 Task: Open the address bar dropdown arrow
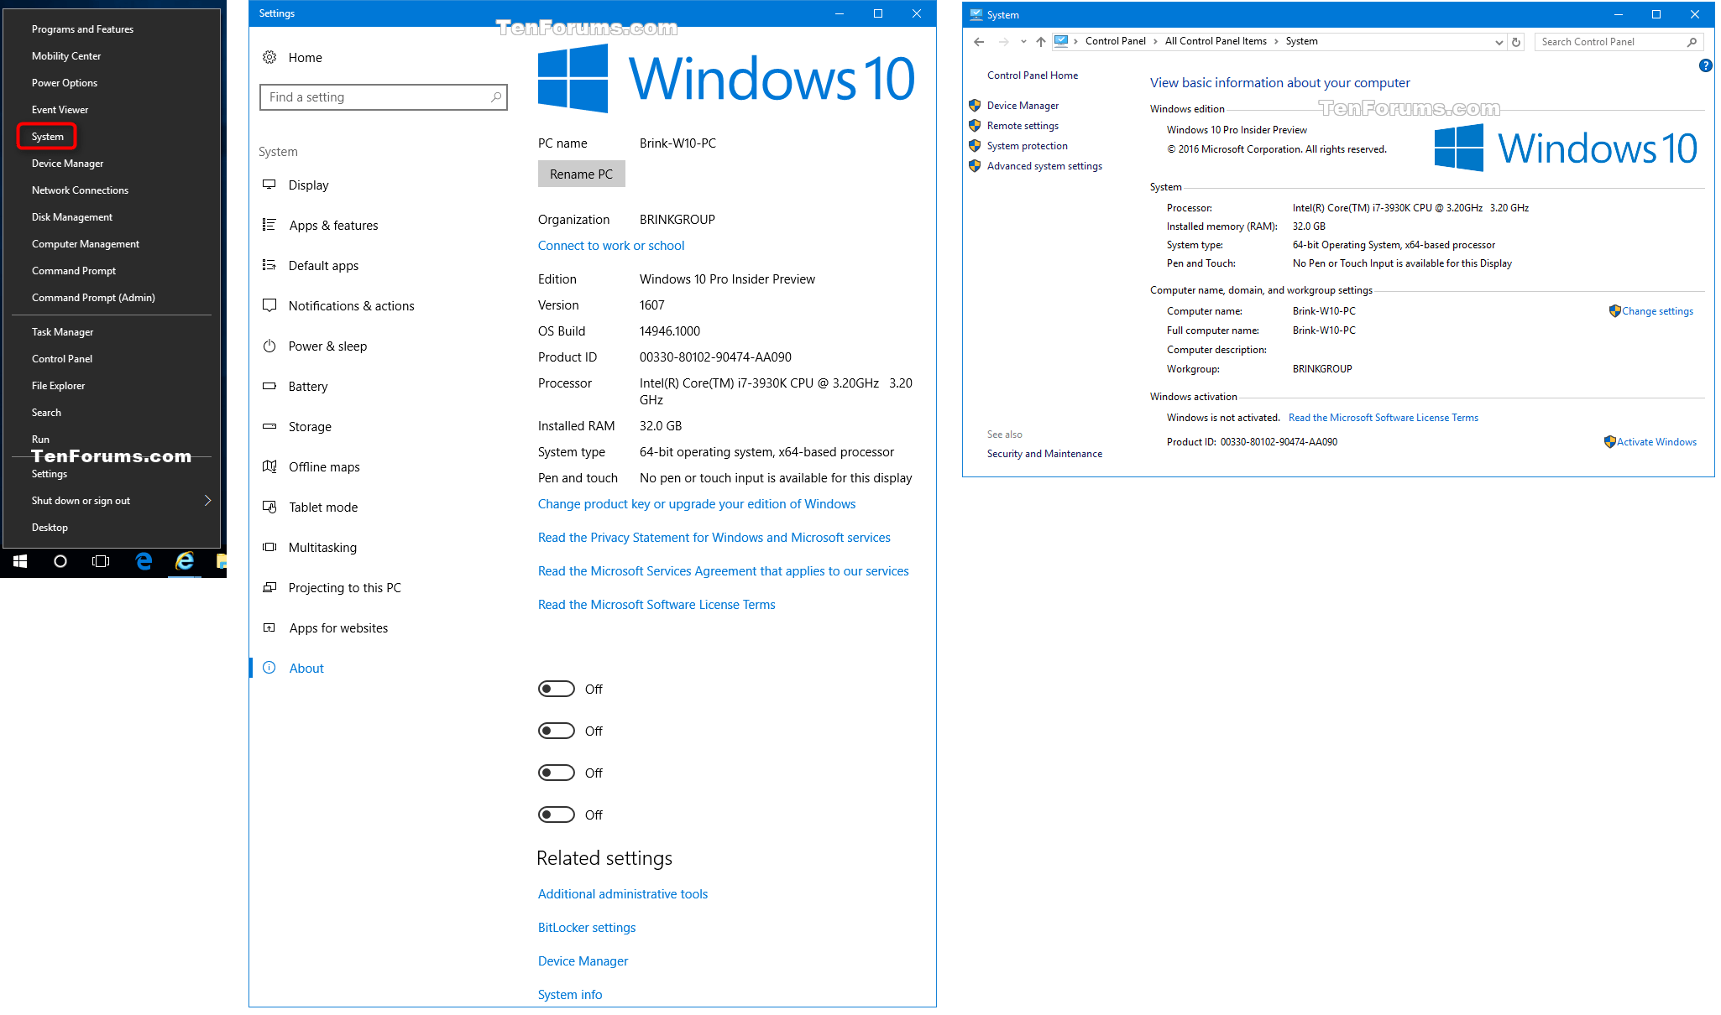coord(1499,41)
